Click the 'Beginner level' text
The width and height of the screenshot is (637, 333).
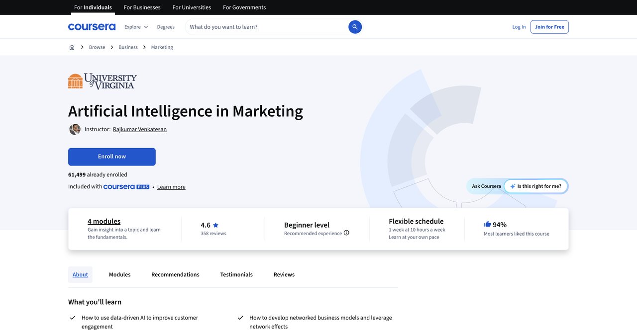pos(307,225)
